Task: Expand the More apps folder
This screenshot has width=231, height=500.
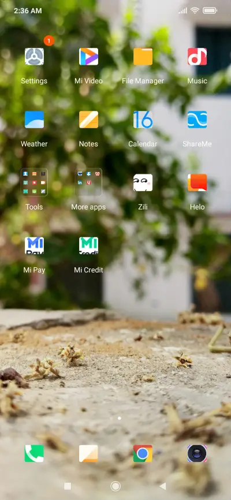Action: (x=88, y=182)
